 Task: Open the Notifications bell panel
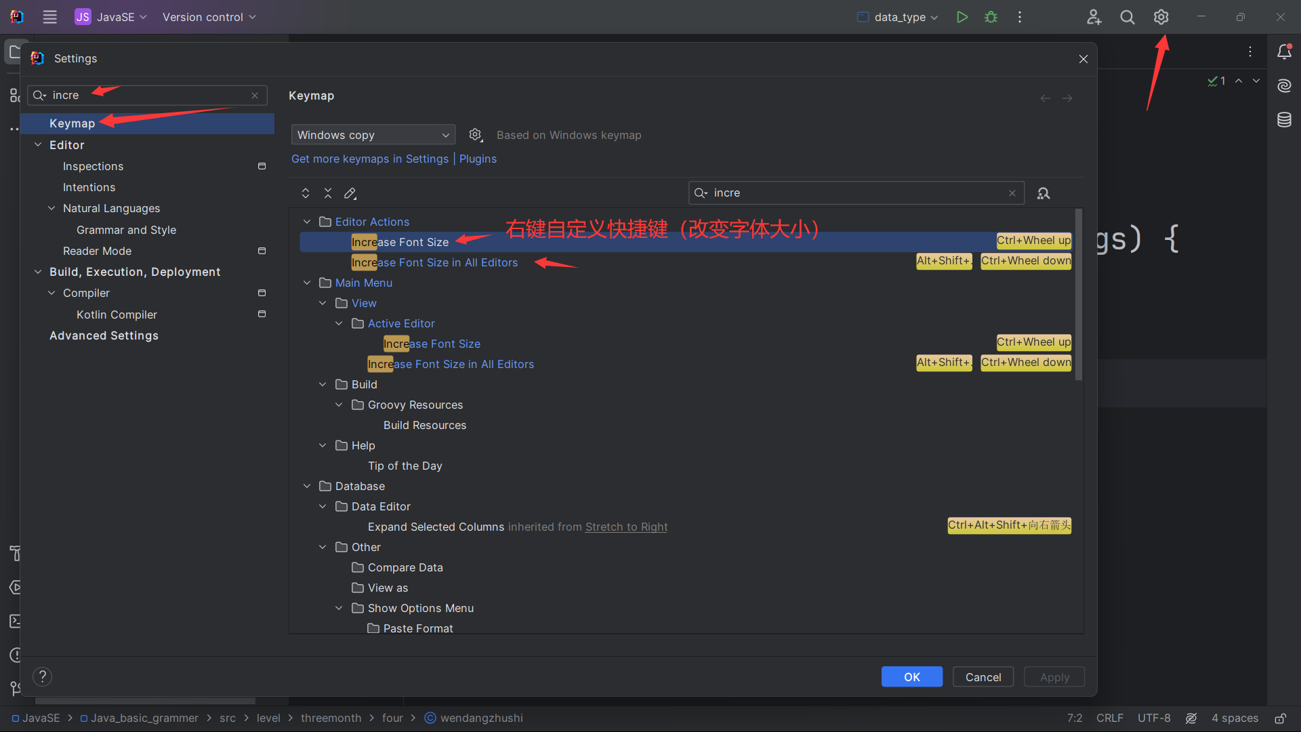click(x=1284, y=52)
